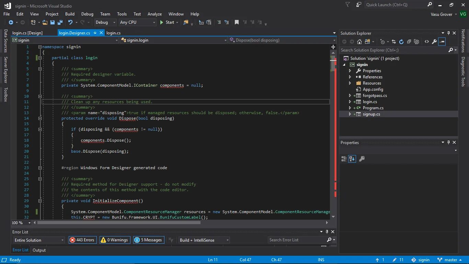This screenshot has height=264, width=469.
Task: Expand the References node in Solution Explorer
Action: tap(350, 77)
